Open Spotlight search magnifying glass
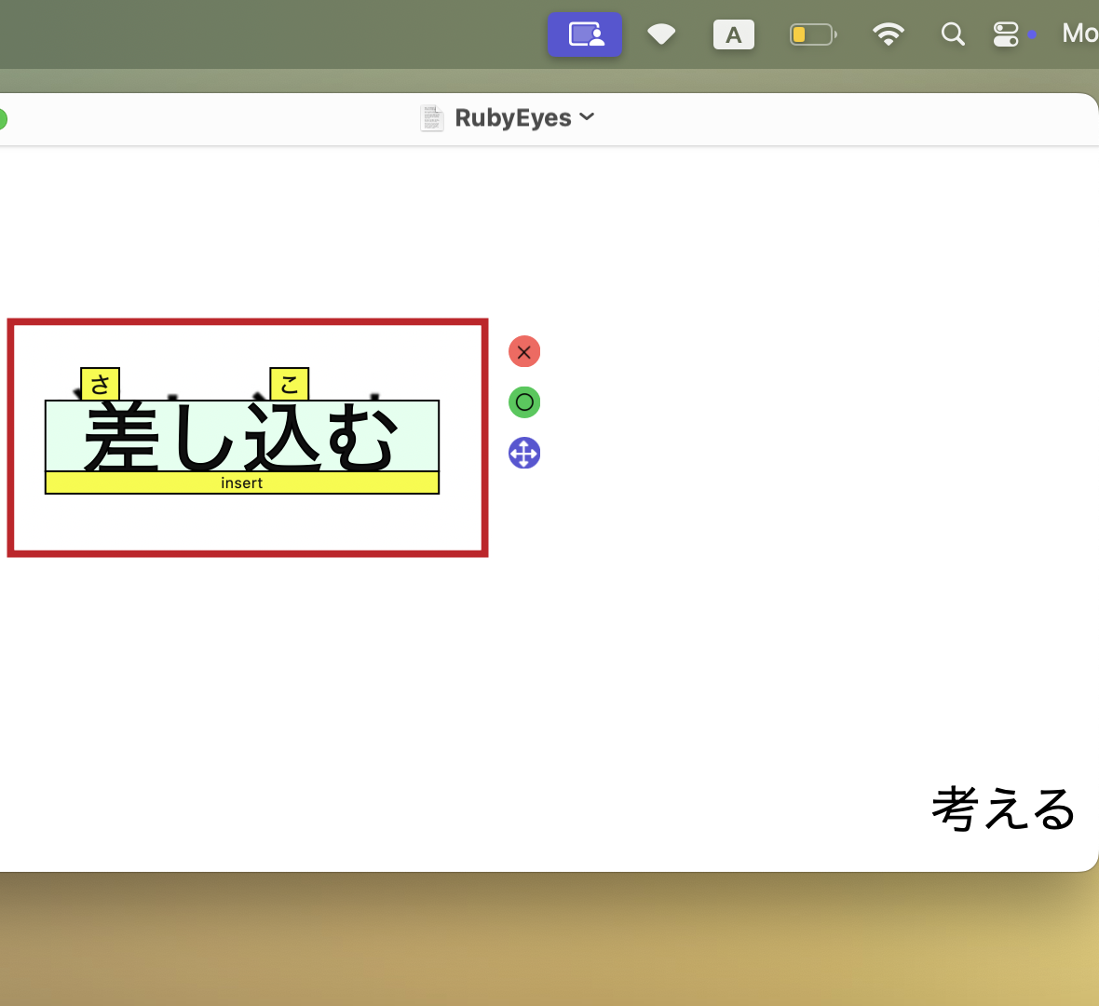The width and height of the screenshot is (1099, 1006). (952, 35)
